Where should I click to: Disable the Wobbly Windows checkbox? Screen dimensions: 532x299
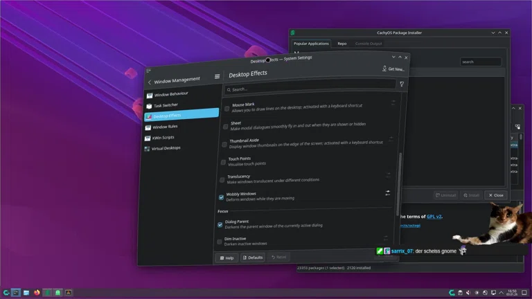[x=221, y=197]
